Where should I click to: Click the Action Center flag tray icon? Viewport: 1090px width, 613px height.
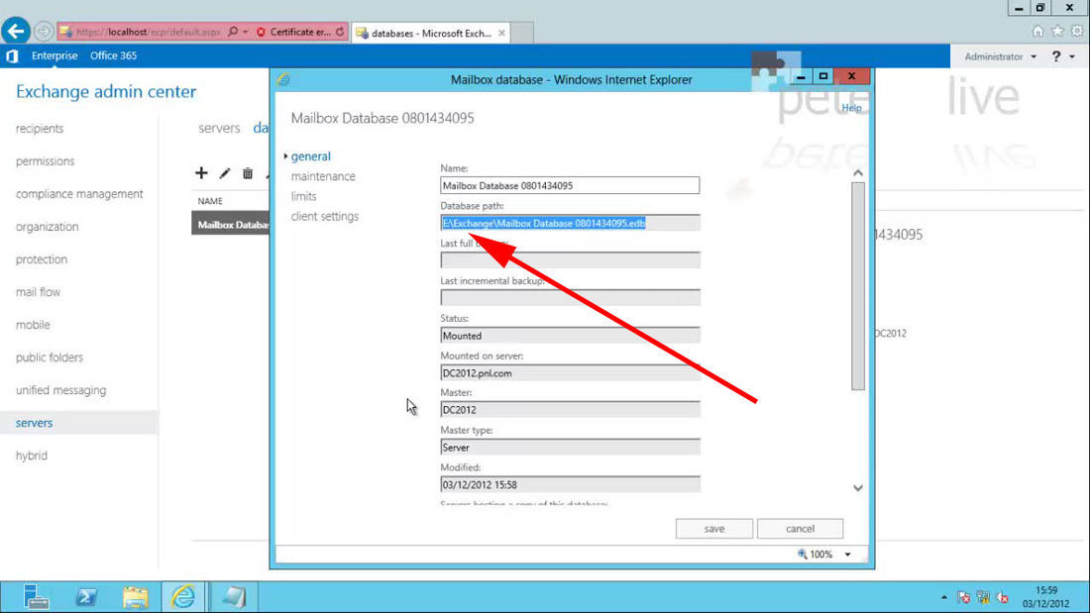pyautogui.click(x=963, y=597)
